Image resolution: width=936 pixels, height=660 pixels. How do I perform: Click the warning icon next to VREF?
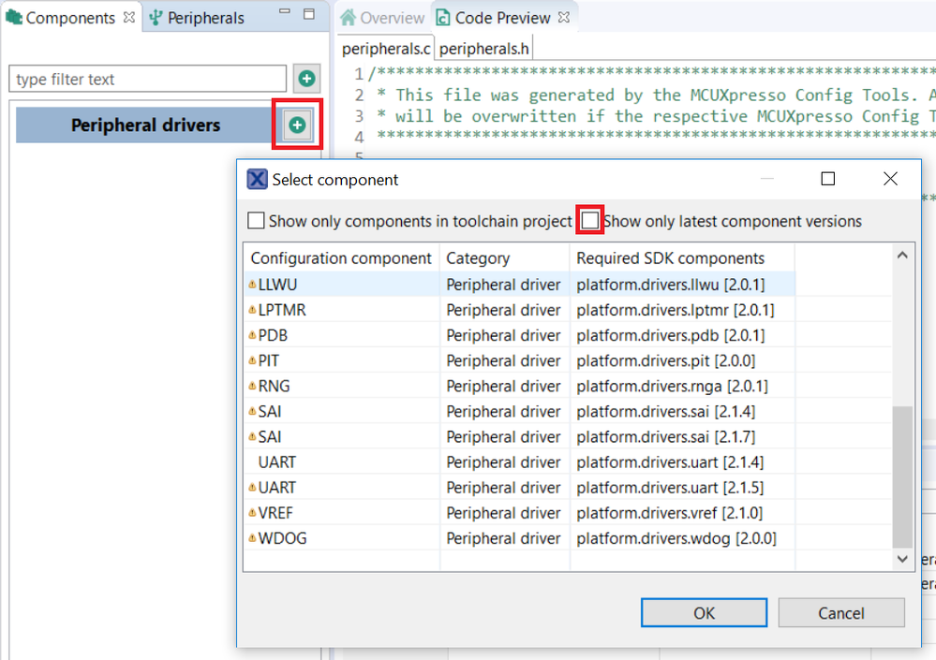252,513
